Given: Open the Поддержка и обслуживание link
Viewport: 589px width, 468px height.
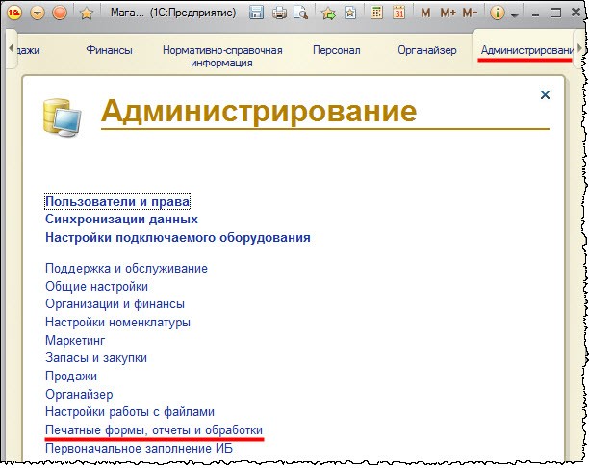Looking at the screenshot, I should pyautogui.click(x=126, y=269).
